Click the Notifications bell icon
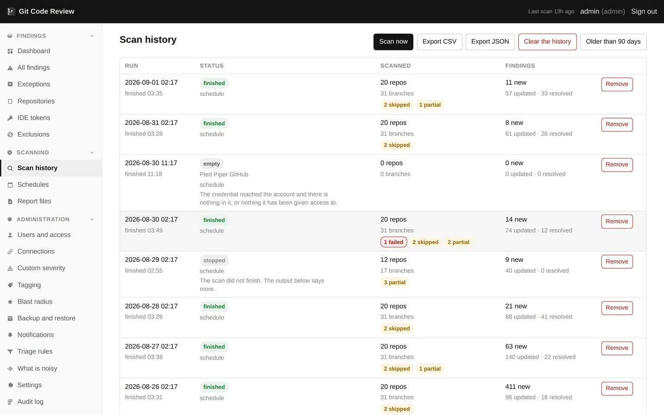The height and width of the screenshot is (415, 664). coord(10,335)
